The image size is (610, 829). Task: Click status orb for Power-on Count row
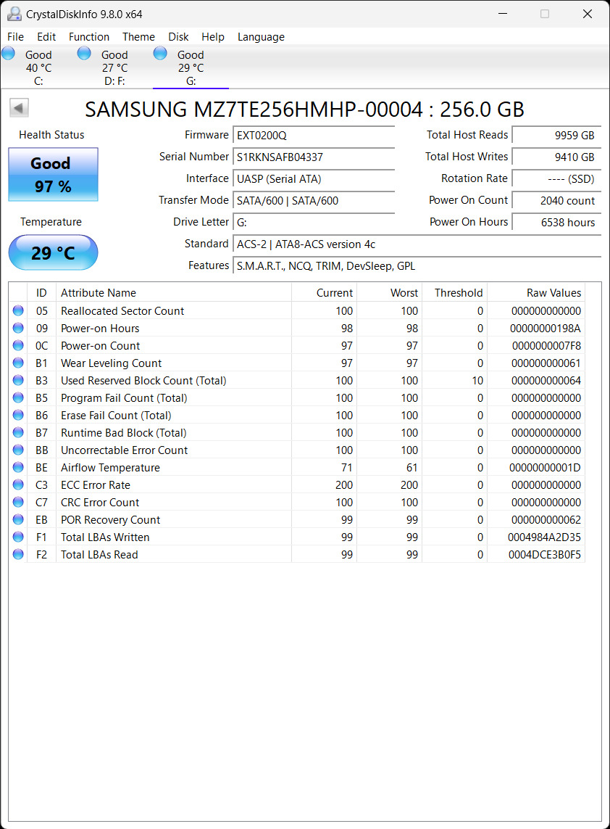pos(19,345)
